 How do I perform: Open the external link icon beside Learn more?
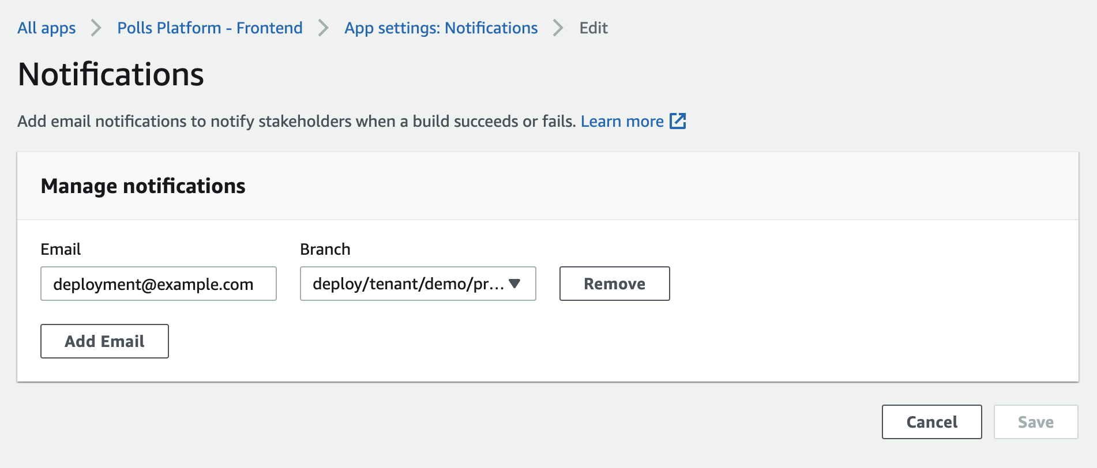678,121
